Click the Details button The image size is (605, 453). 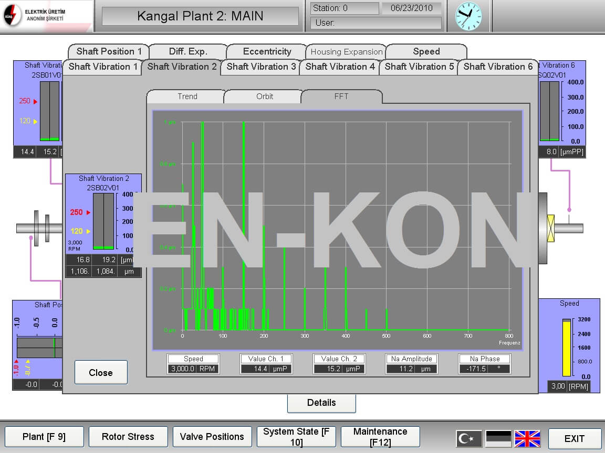(x=321, y=403)
